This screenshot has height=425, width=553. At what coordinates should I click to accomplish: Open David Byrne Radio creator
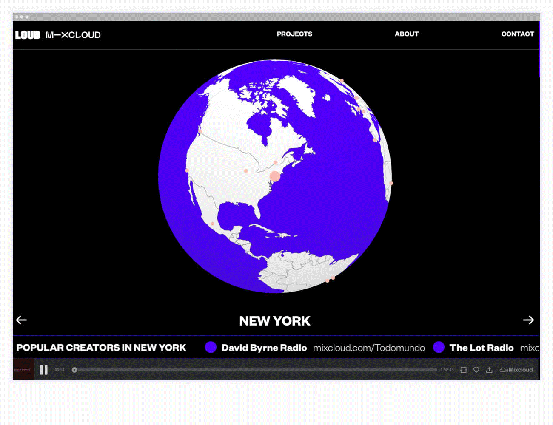tap(264, 348)
